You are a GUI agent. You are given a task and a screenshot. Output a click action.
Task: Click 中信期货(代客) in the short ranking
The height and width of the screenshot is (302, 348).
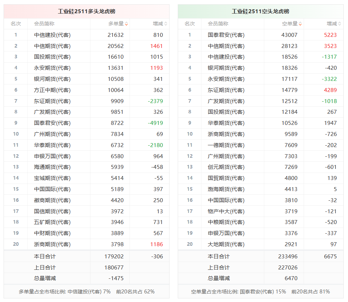226,46
